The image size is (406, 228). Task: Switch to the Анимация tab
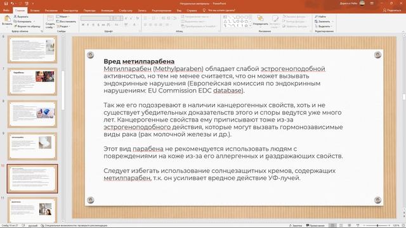point(107,11)
